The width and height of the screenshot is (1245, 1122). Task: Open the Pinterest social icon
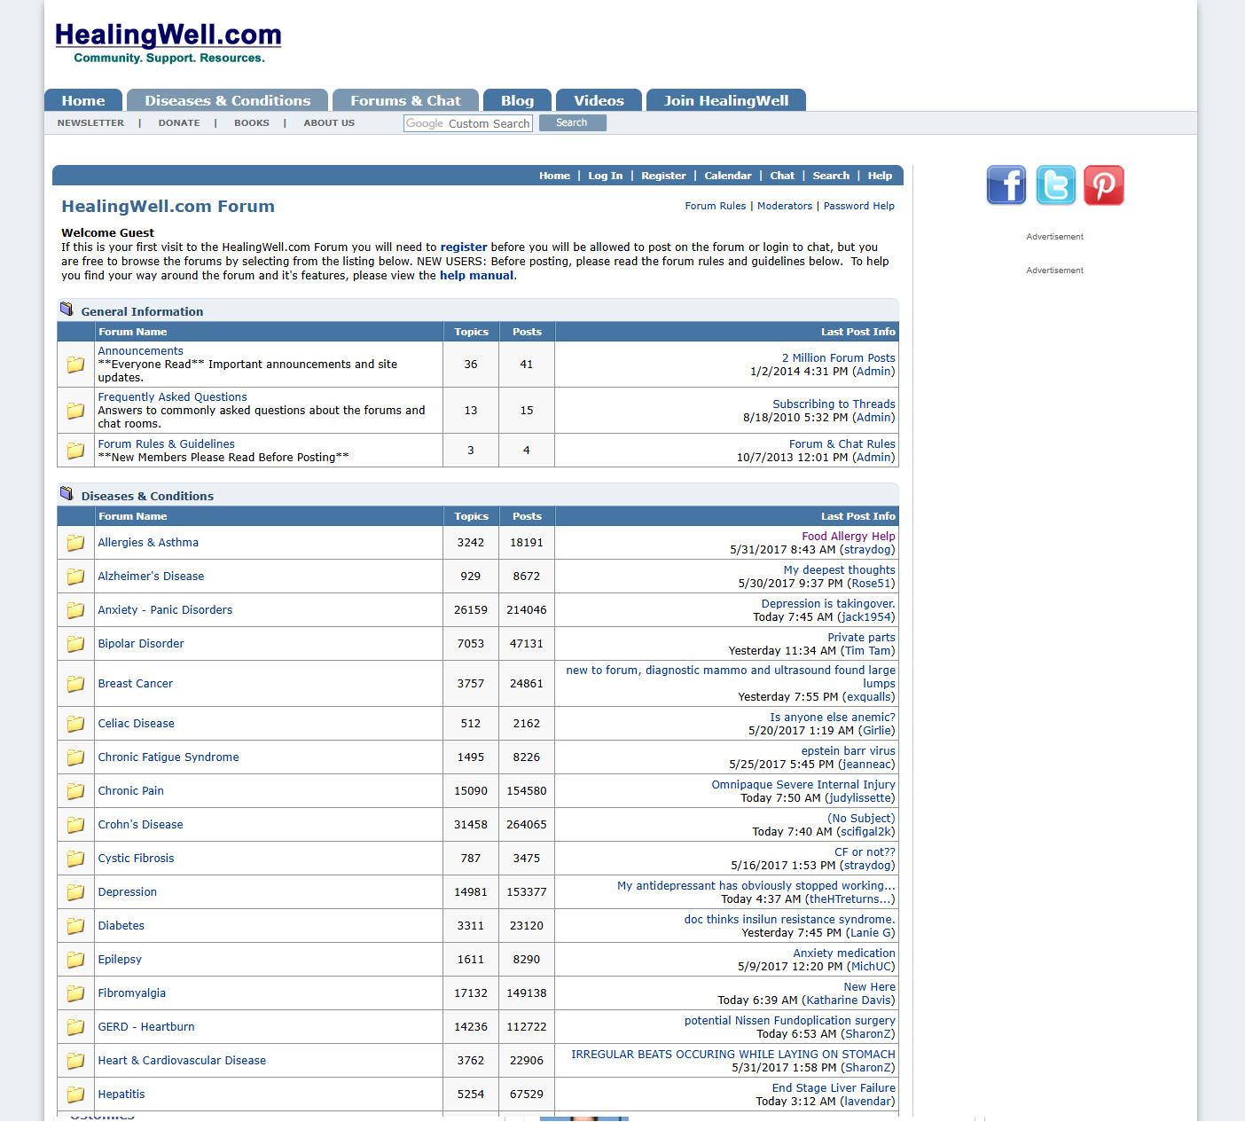(x=1104, y=185)
